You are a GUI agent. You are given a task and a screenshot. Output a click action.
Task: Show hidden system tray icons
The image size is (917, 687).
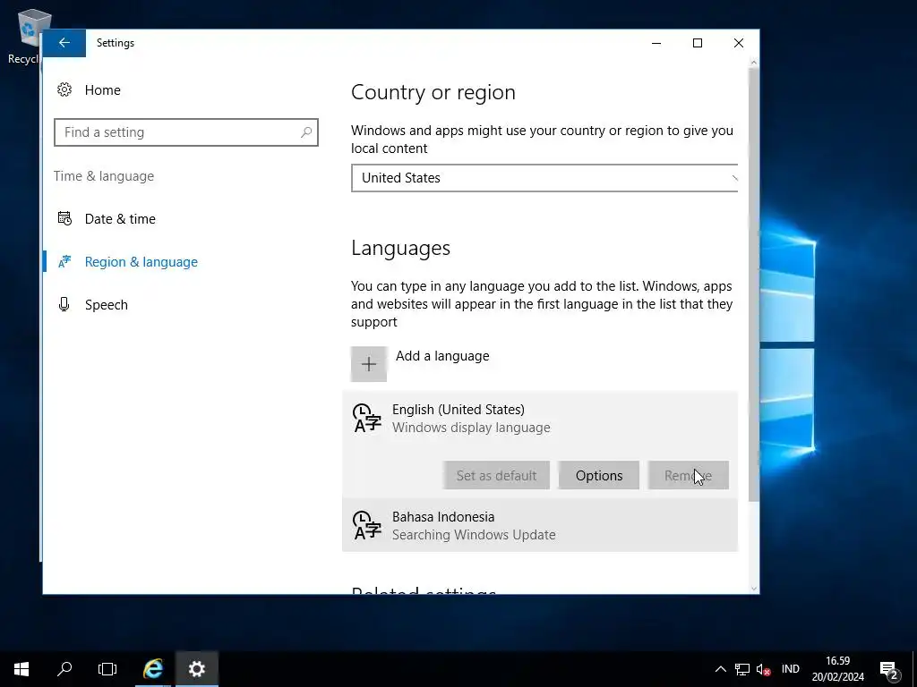(721, 669)
